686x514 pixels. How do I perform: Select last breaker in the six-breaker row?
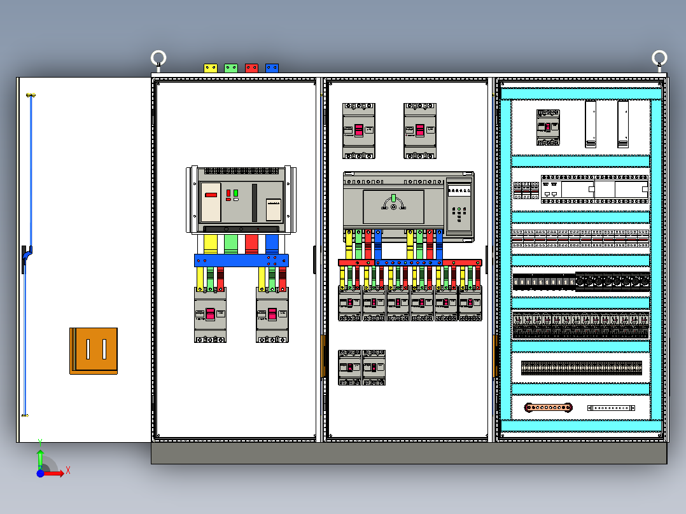click(470, 303)
